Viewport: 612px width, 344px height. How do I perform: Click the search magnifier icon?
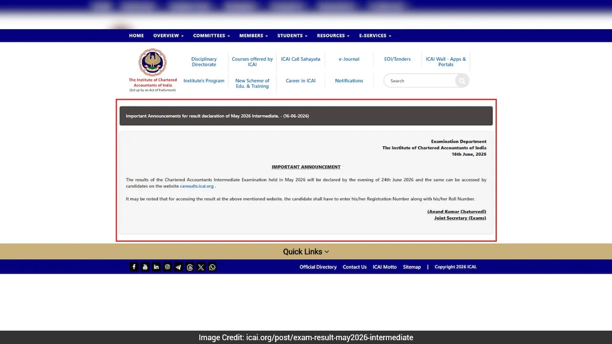coord(462,81)
